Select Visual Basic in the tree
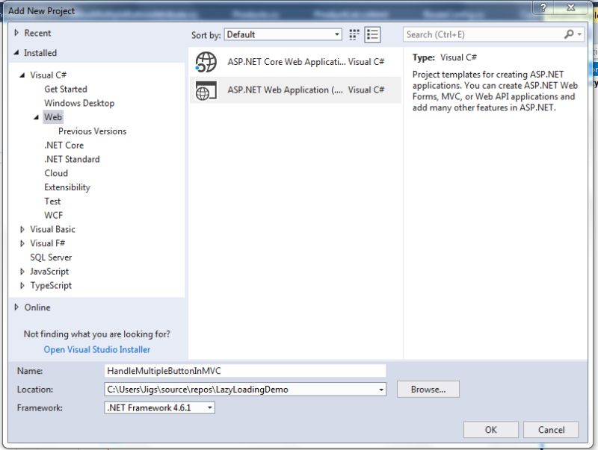This screenshot has width=598, height=450. (x=52, y=229)
